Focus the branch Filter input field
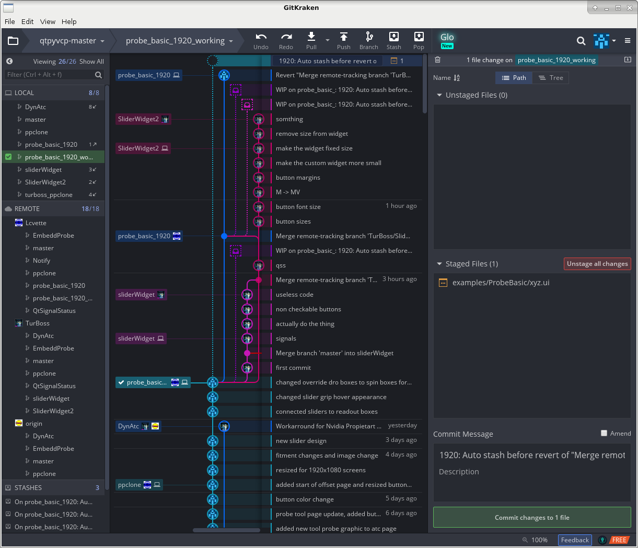The height and width of the screenshot is (548, 638). click(50, 75)
